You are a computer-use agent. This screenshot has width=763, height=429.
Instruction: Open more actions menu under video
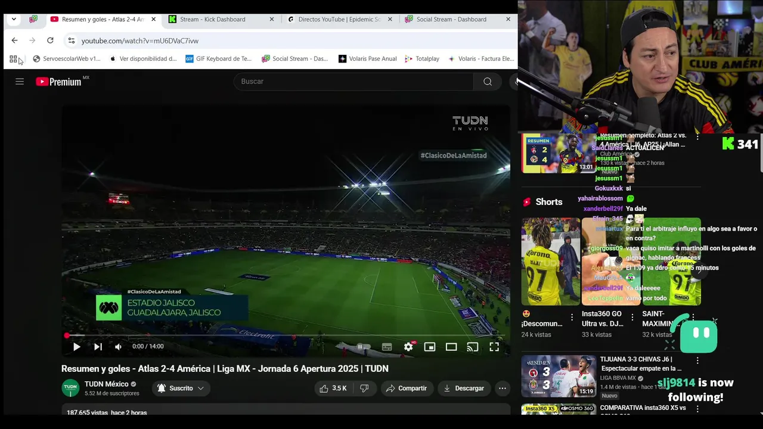tap(503, 388)
